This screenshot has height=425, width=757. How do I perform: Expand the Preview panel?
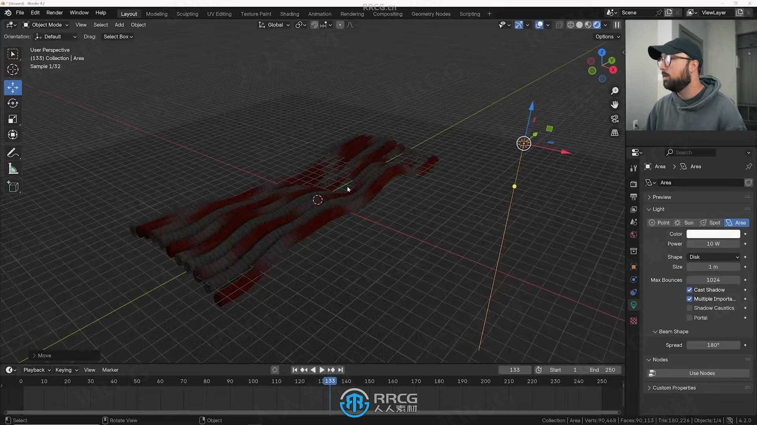pos(662,197)
